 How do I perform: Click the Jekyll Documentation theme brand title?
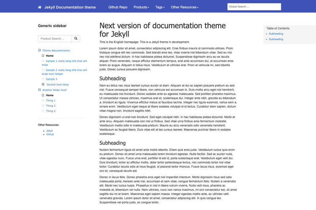(70, 7)
